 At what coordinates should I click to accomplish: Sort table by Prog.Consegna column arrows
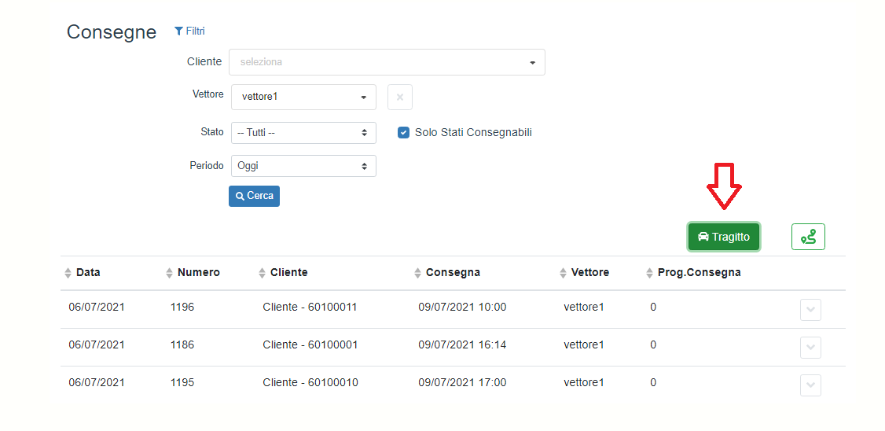[649, 273]
